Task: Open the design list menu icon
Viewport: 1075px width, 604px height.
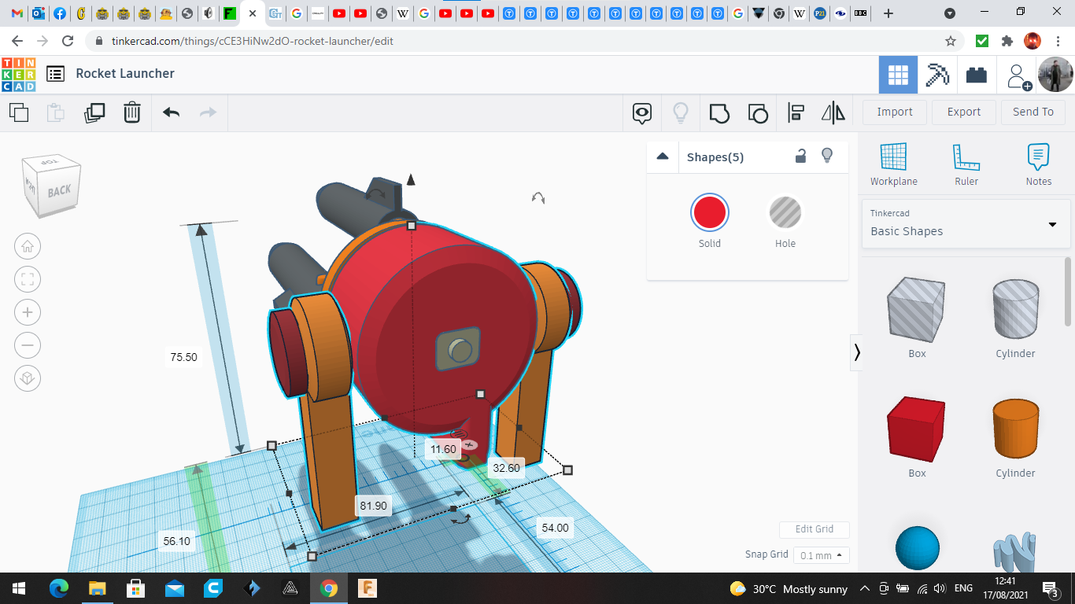Action: click(55, 74)
